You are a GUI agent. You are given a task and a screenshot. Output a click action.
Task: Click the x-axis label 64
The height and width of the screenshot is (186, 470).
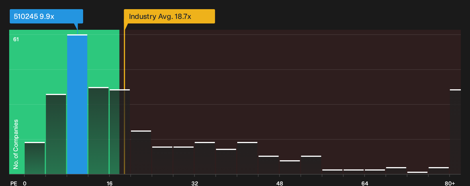tap(365, 183)
